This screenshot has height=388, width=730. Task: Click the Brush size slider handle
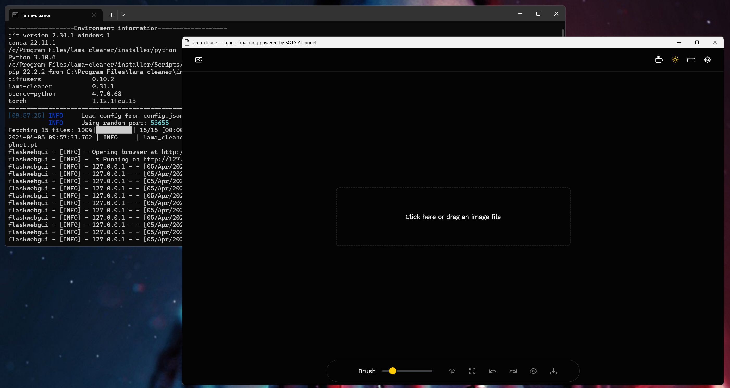coord(393,371)
